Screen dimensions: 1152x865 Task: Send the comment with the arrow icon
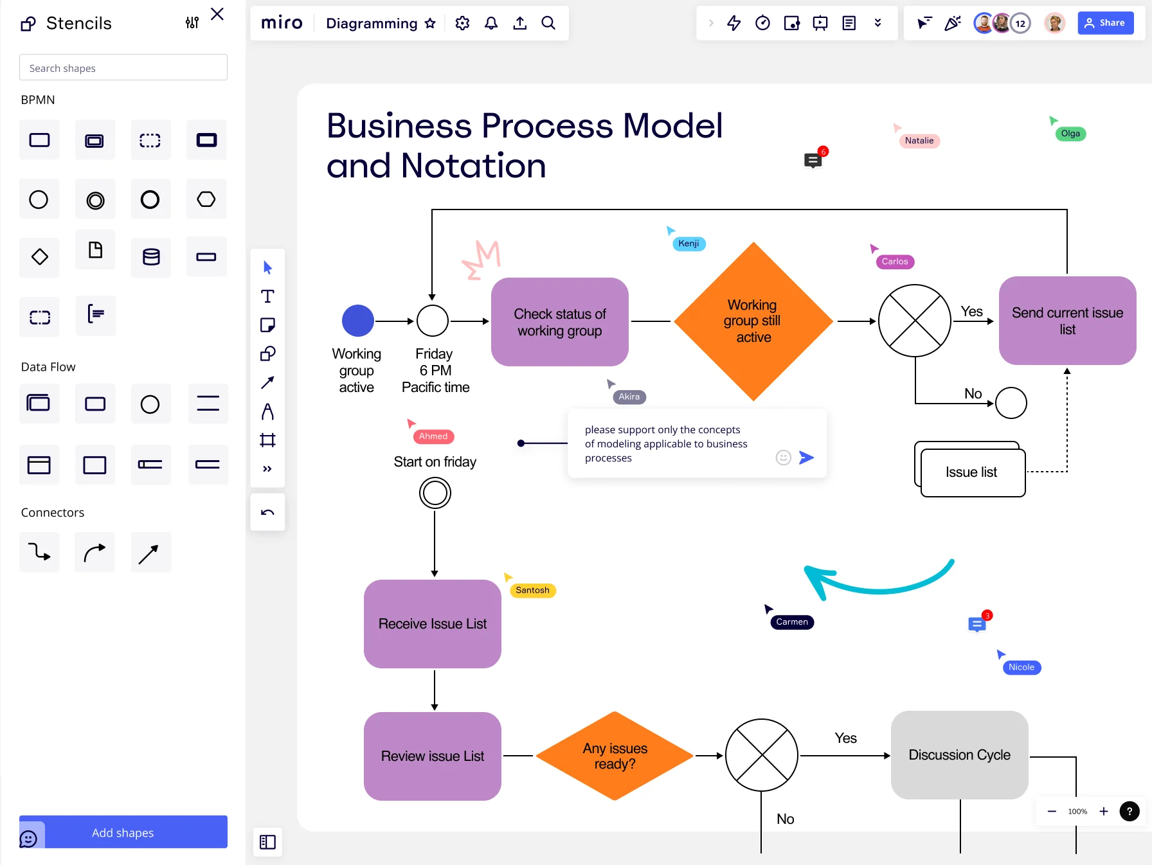pos(806,458)
